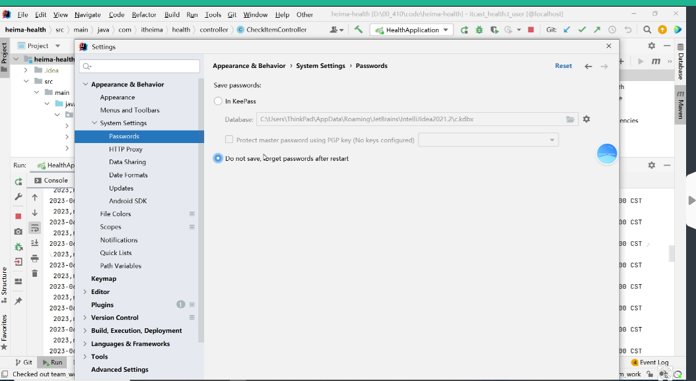Collapse the System Settings tree node

[94, 123]
